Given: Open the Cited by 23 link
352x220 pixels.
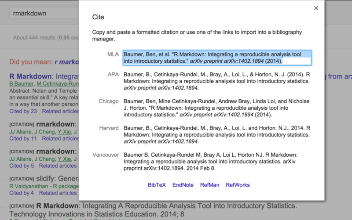Looking at the screenshot, I should tap(23, 112).
